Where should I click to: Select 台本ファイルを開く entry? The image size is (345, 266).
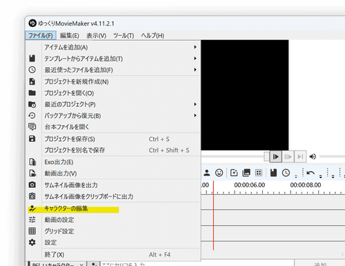(x=113, y=127)
